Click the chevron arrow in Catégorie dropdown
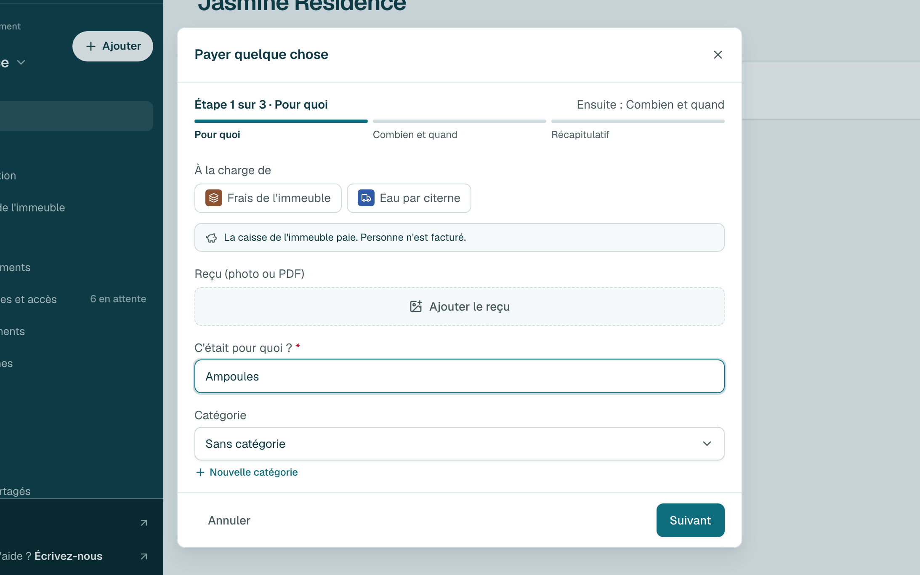The height and width of the screenshot is (575, 920). tap(707, 444)
